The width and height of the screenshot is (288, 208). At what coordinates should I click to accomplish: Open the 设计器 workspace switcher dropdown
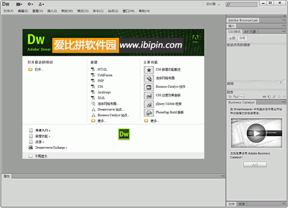click(213, 4)
